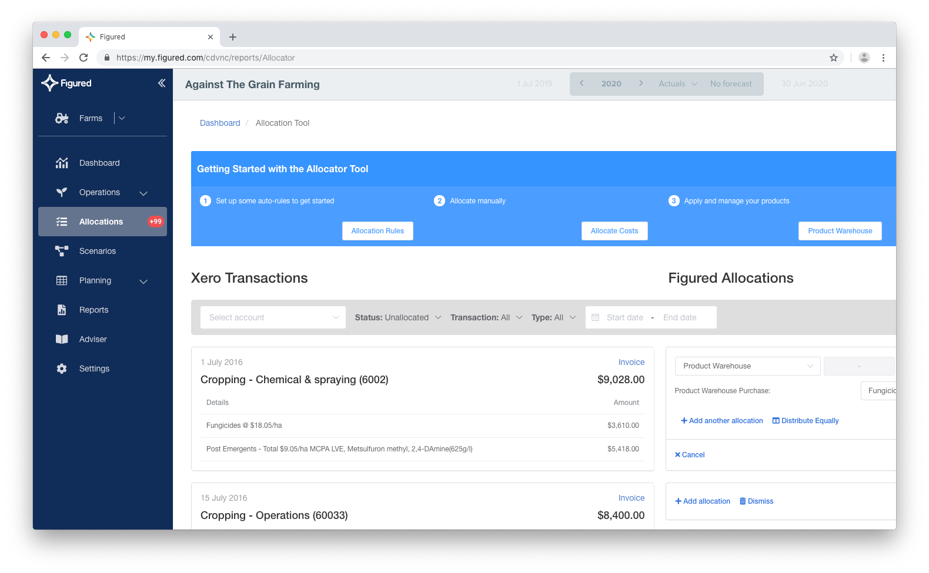Screen dimensions: 929x573
Task: Click the Operations plant icon
Action: click(x=62, y=192)
